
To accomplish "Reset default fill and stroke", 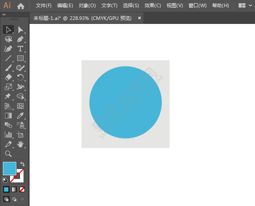I will coord(5,180).
